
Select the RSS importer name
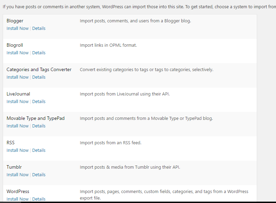(11, 143)
